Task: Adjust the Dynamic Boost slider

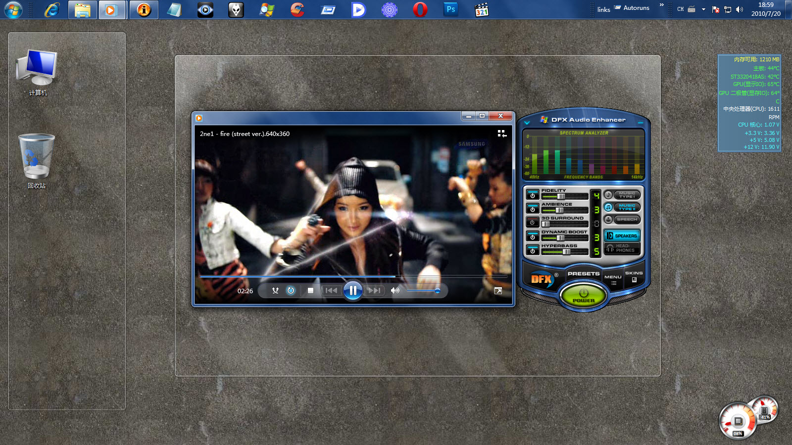Action: 565,238
